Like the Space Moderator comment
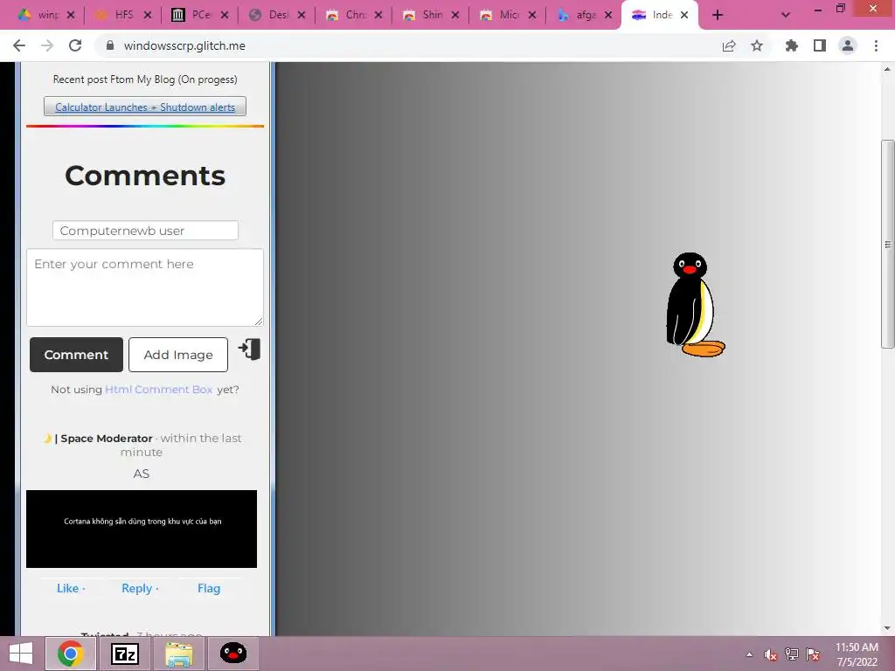The height and width of the screenshot is (671, 895). tap(67, 588)
